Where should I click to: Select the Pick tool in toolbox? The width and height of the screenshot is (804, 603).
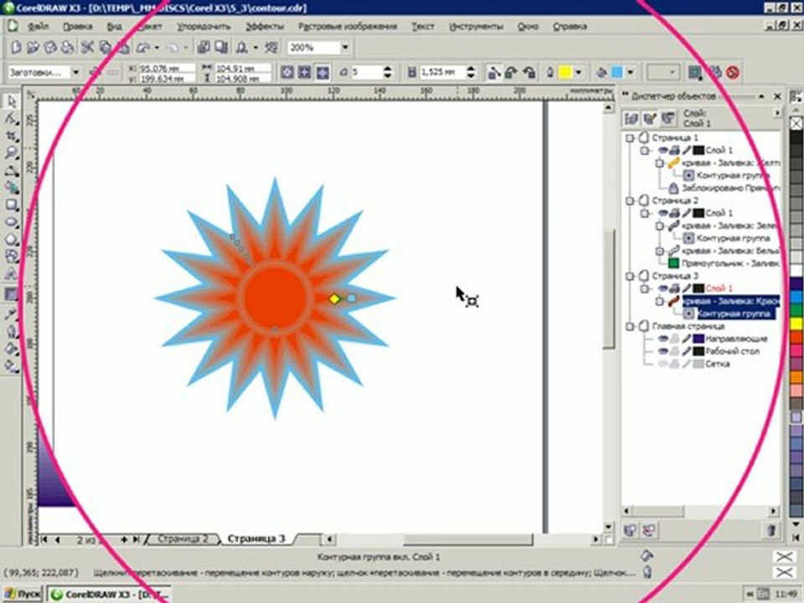(x=11, y=101)
